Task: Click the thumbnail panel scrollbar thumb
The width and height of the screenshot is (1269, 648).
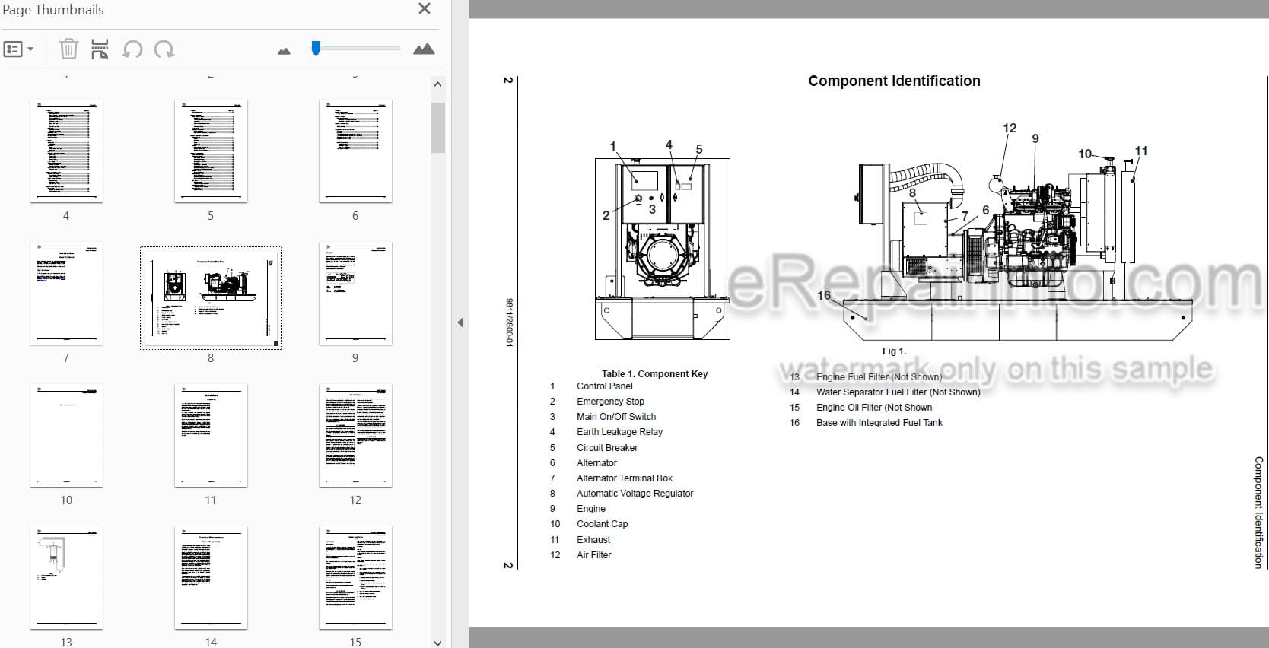Action: 437,128
